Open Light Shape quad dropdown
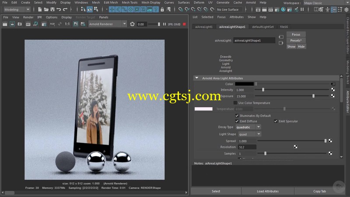The image size is (350, 197). 249,134
